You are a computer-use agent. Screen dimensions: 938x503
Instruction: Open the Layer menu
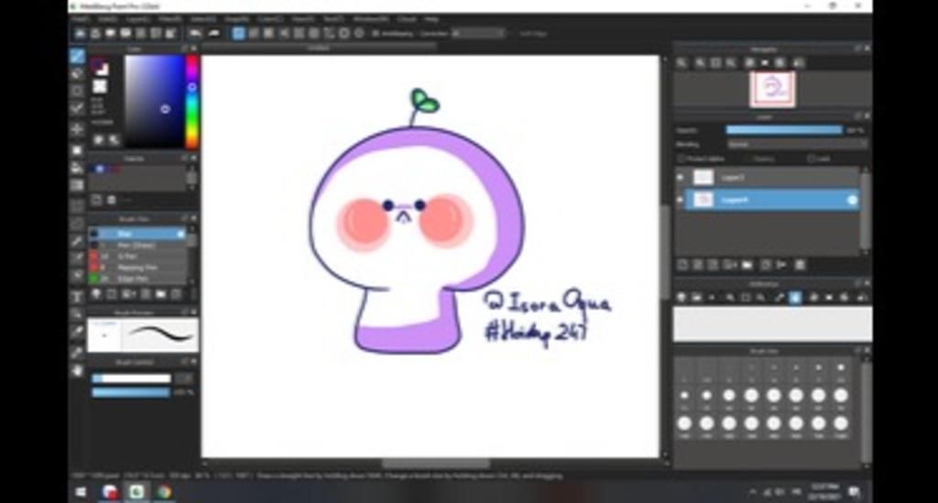[x=138, y=19]
